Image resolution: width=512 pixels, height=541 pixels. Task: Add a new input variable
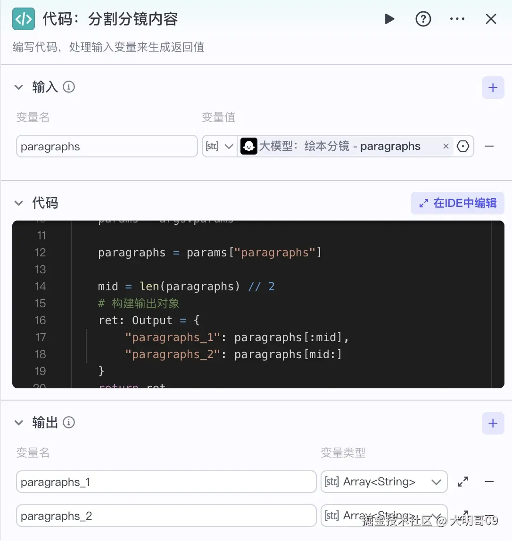493,88
